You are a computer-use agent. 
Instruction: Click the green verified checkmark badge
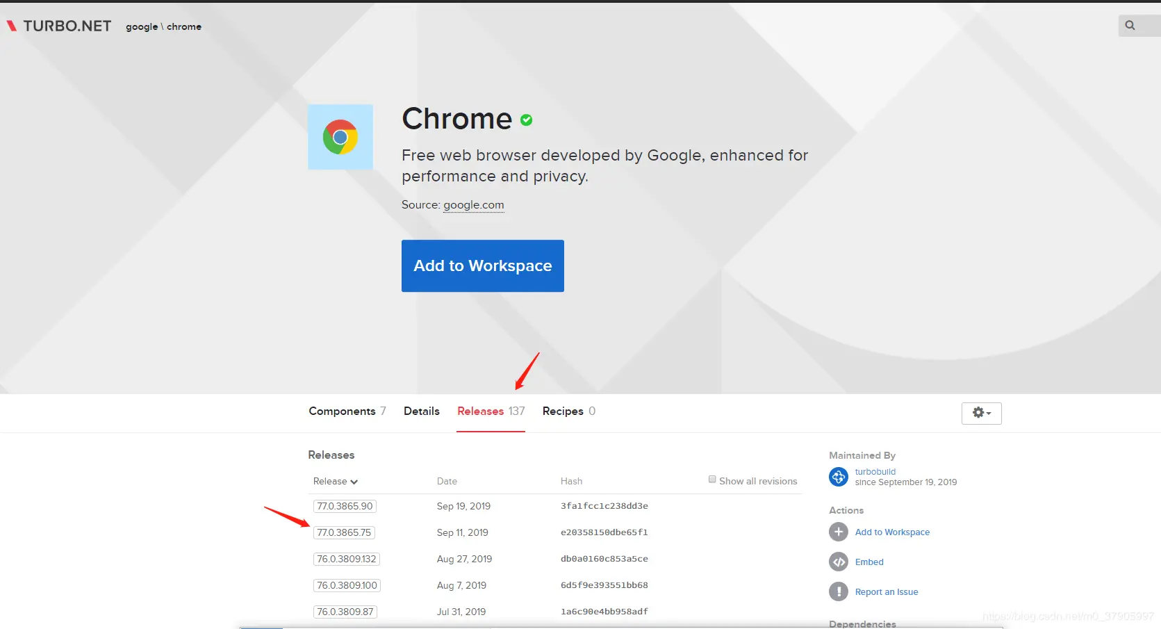[527, 120]
